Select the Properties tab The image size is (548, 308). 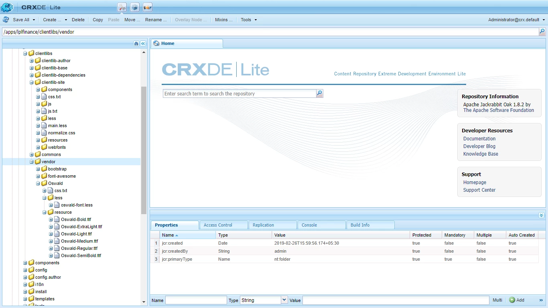tap(175, 225)
